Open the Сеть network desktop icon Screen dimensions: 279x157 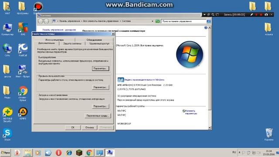(x=7, y=50)
